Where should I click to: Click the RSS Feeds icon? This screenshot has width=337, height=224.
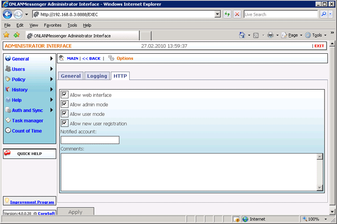point(256,35)
